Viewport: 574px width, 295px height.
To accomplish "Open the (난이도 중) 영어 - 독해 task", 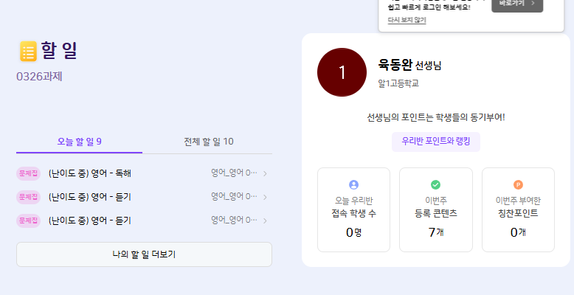I will coord(89,174).
